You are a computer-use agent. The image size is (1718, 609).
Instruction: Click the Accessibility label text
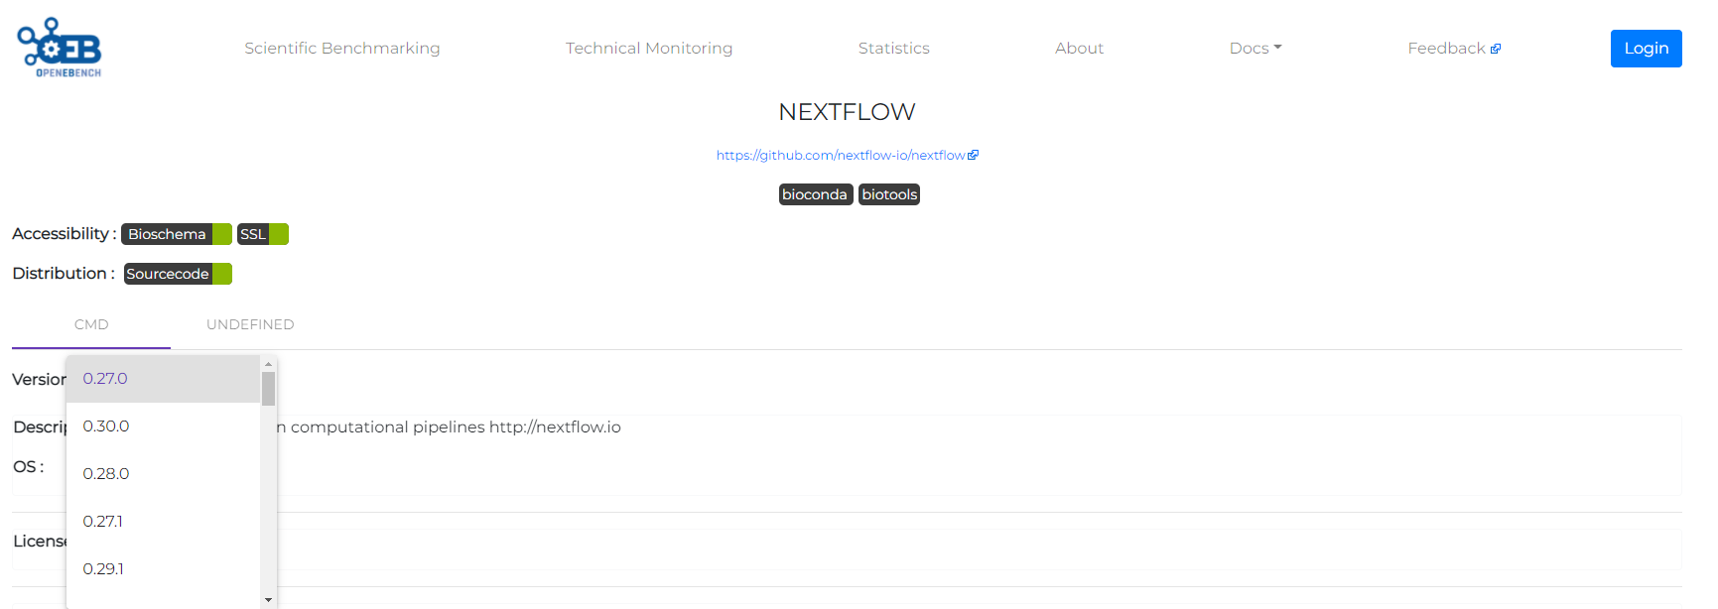point(64,233)
